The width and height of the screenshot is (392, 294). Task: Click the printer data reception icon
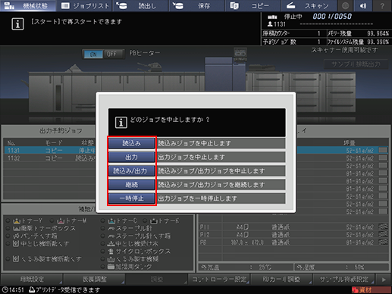point(32,290)
